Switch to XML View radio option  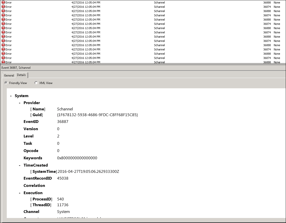(x=36, y=83)
